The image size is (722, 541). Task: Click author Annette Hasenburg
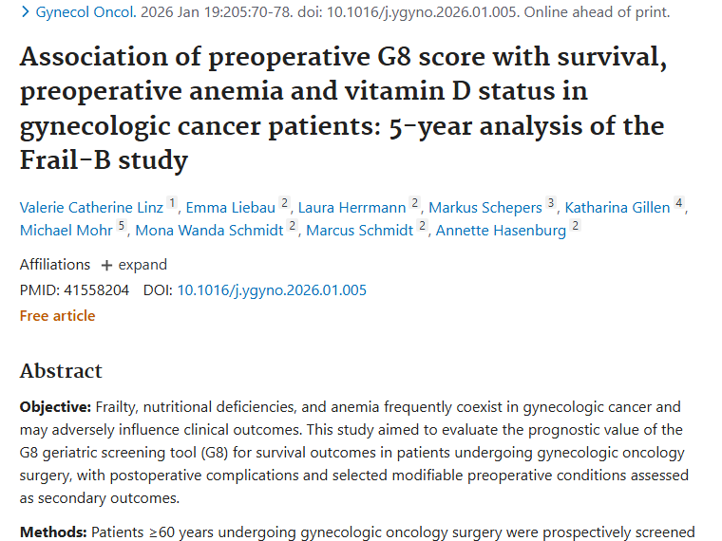coord(501,230)
